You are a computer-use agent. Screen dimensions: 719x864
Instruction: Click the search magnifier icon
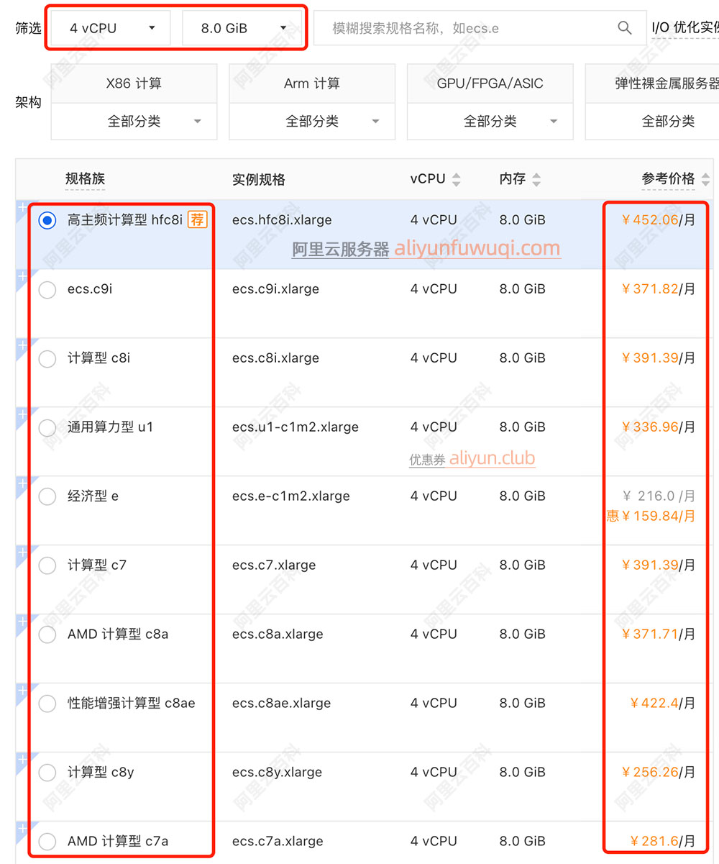pyautogui.click(x=624, y=28)
